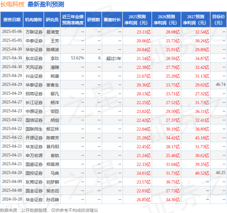The image size is (227, 213).
Task: Select the 国投证券 institution cell
Action: [34, 173]
